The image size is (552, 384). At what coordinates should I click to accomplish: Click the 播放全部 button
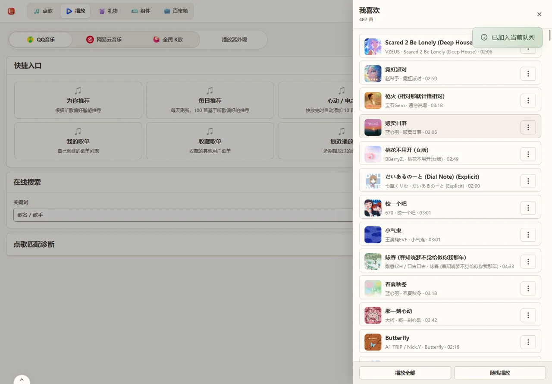coord(405,373)
